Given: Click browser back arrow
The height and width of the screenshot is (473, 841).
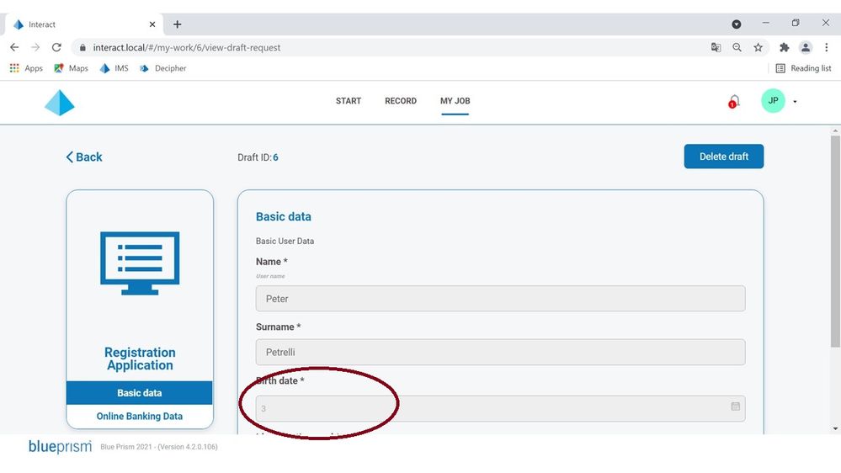Looking at the screenshot, I should coord(14,47).
